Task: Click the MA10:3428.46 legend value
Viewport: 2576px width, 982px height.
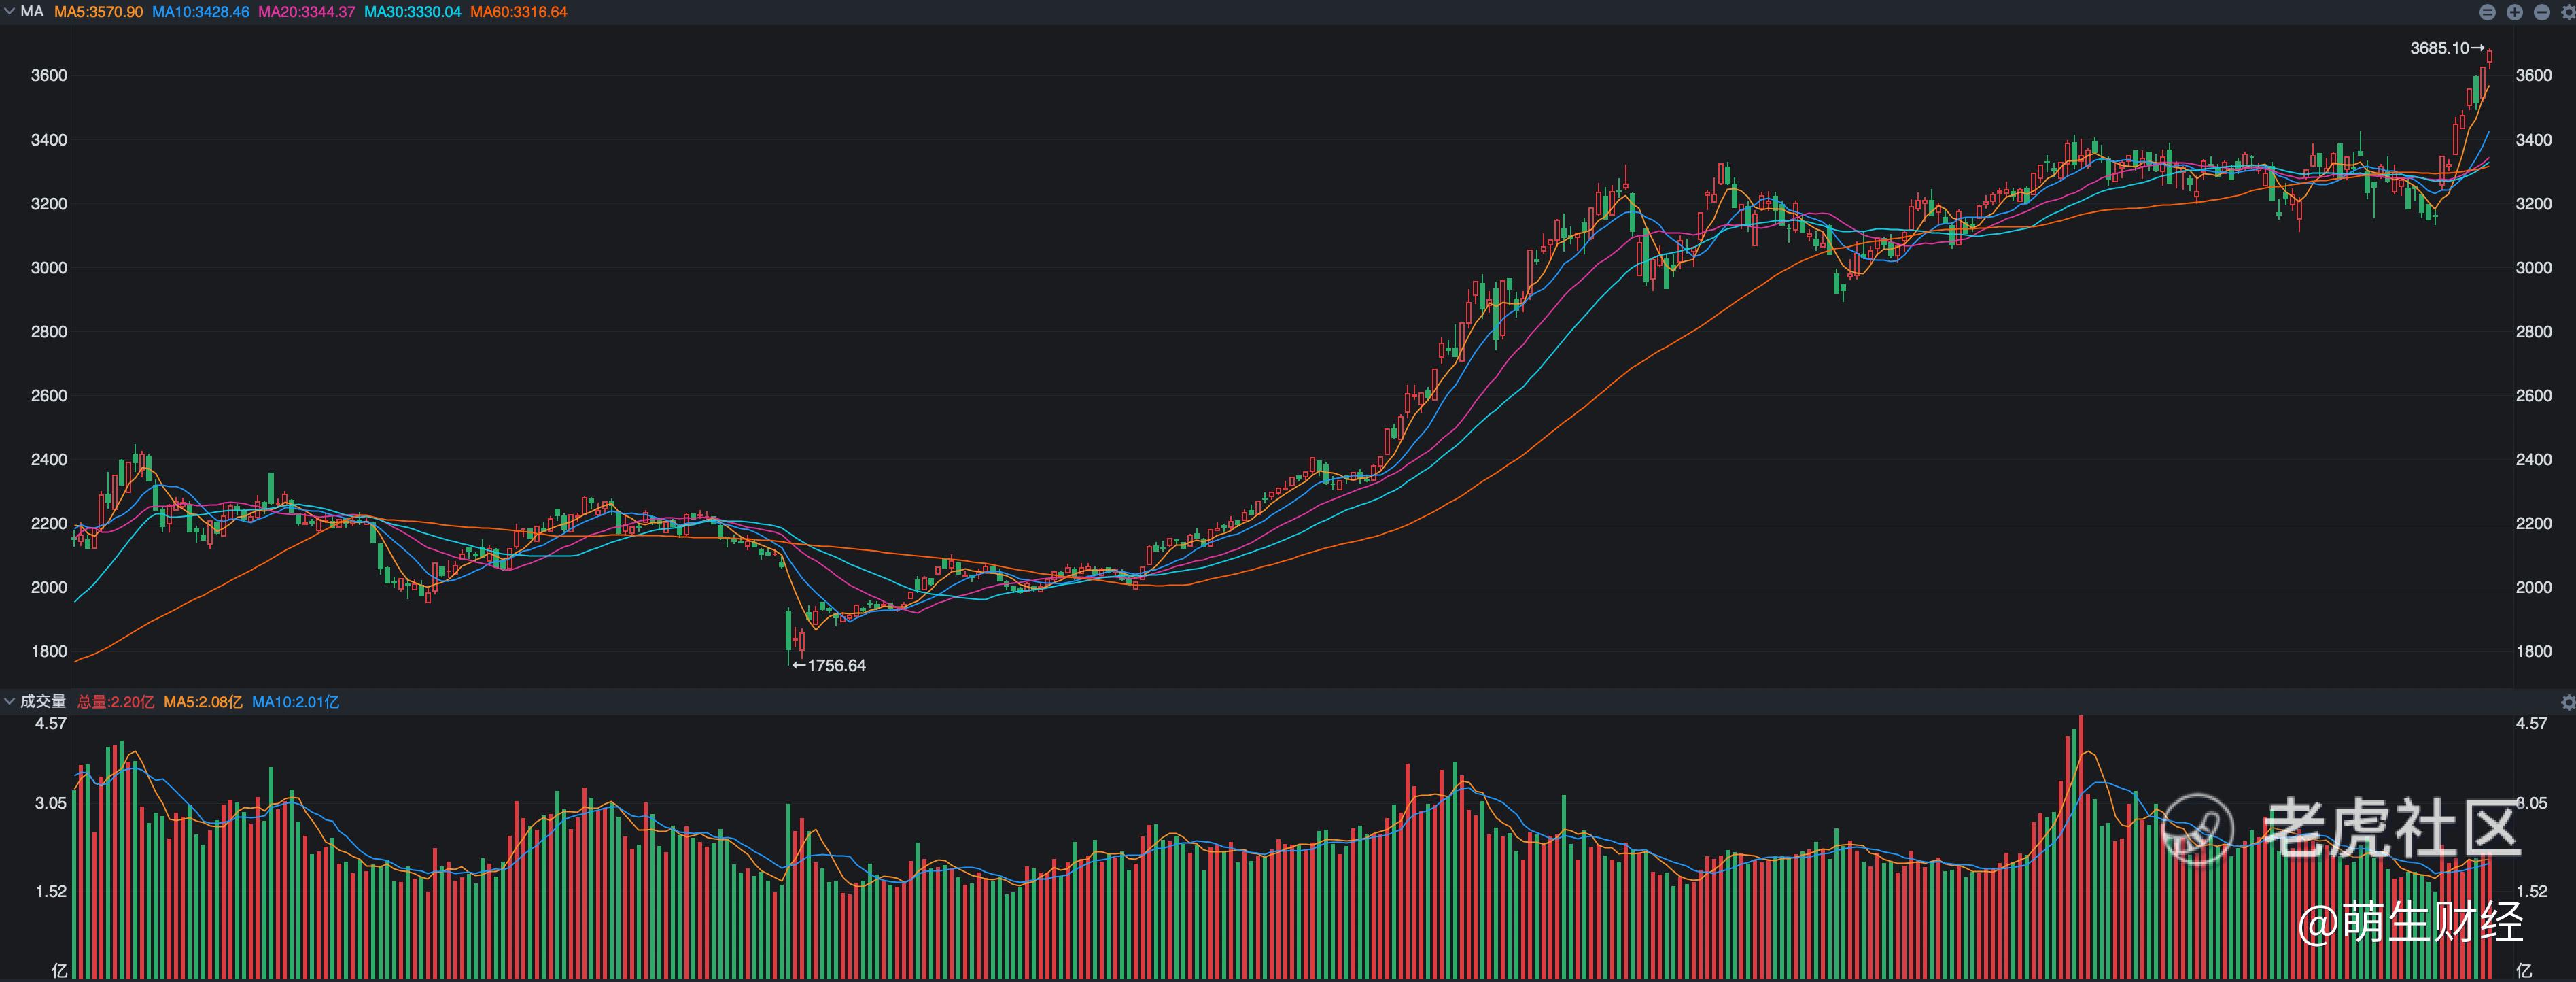Action: coord(200,12)
